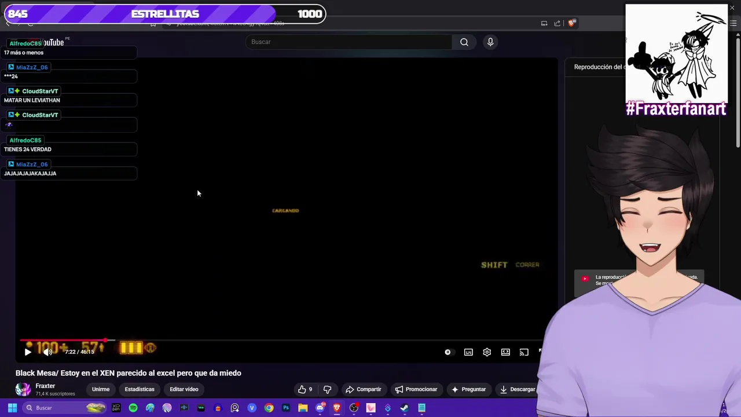Start voice search with microphone icon
The height and width of the screenshot is (417, 741).
tap(490, 42)
